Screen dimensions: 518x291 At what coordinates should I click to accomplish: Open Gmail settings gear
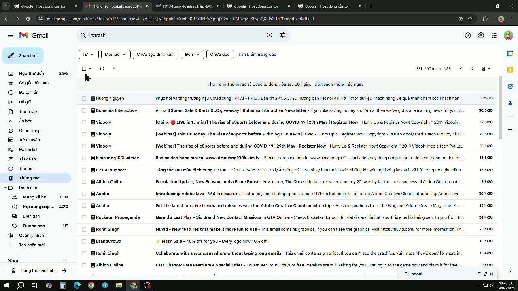click(481, 36)
